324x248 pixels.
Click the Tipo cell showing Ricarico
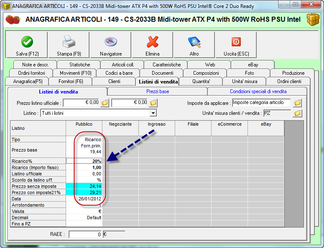pyautogui.click(x=84, y=139)
